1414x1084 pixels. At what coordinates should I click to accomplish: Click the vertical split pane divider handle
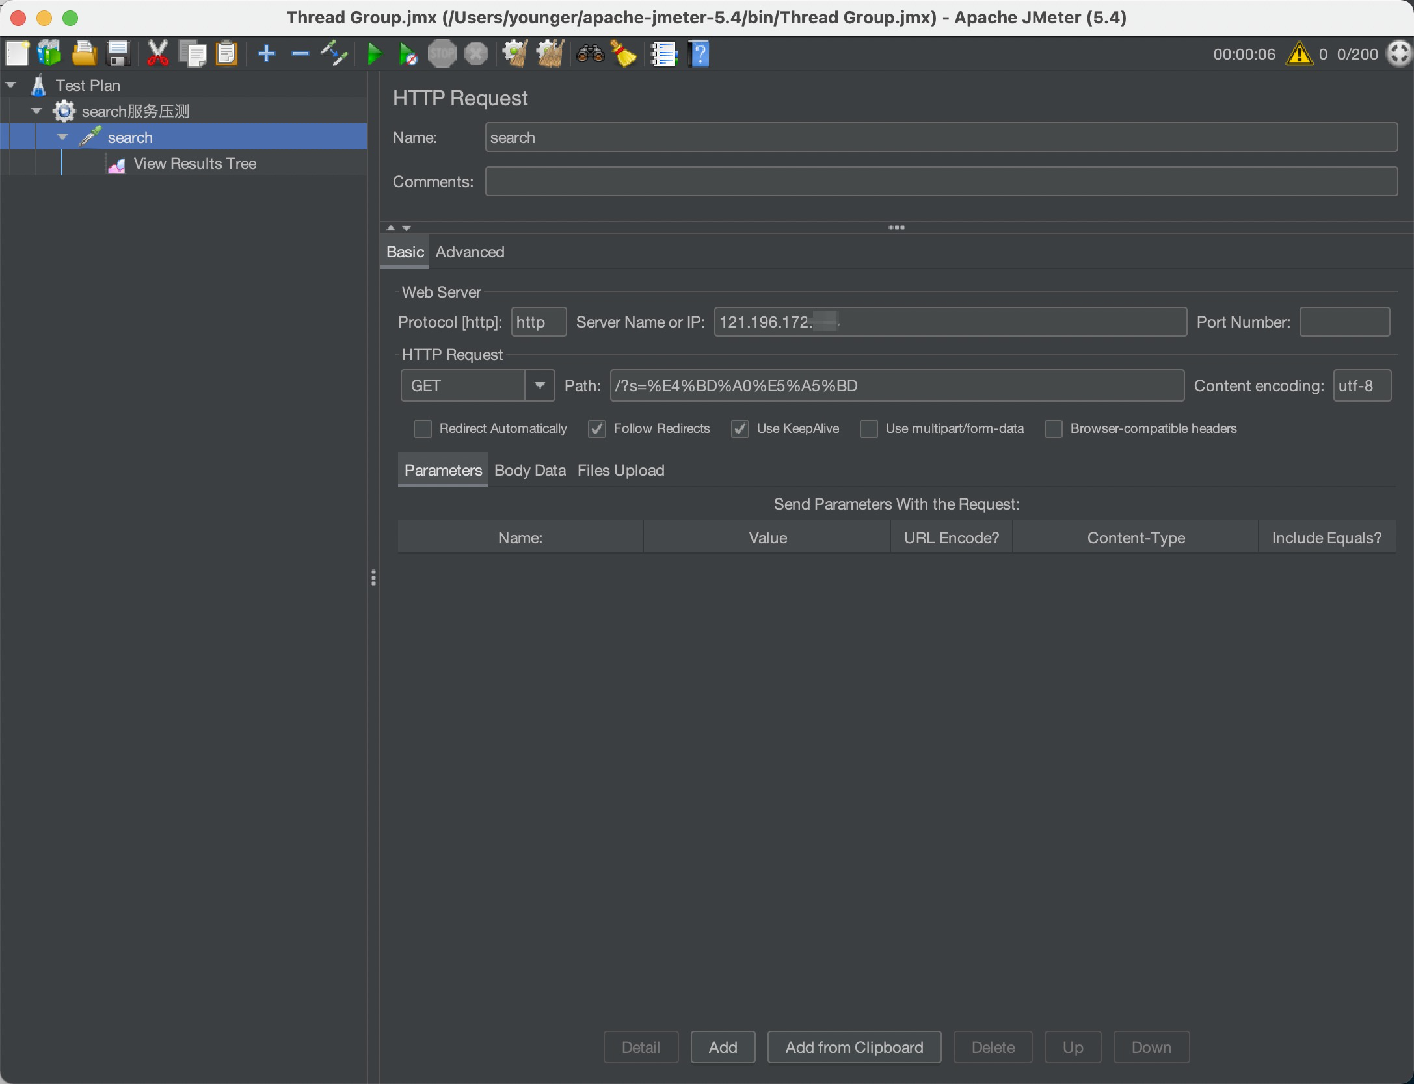tap(373, 578)
